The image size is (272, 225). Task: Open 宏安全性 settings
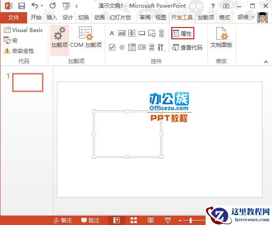tap(19, 51)
